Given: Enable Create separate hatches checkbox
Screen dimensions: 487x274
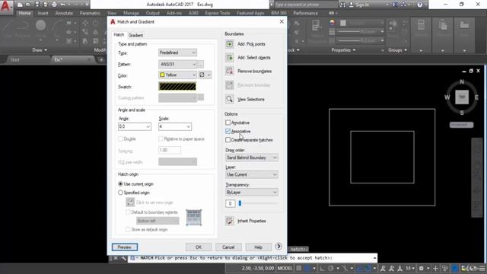Looking at the screenshot, I should point(228,140).
